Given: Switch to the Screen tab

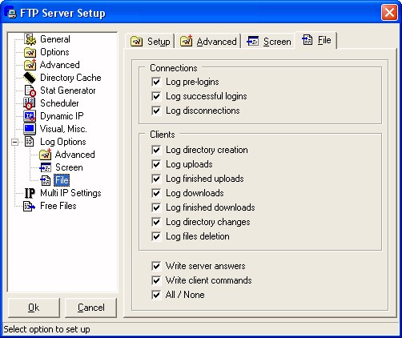Looking at the screenshot, I should (x=268, y=42).
